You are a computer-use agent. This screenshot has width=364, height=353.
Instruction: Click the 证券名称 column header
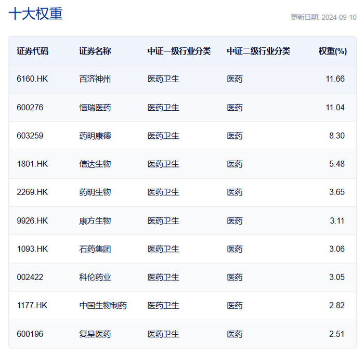tap(95, 51)
